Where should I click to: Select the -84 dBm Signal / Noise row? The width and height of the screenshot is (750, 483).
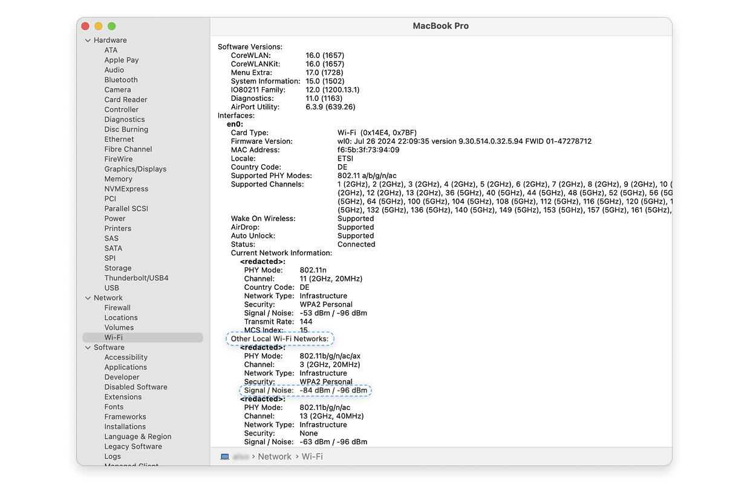[305, 391]
